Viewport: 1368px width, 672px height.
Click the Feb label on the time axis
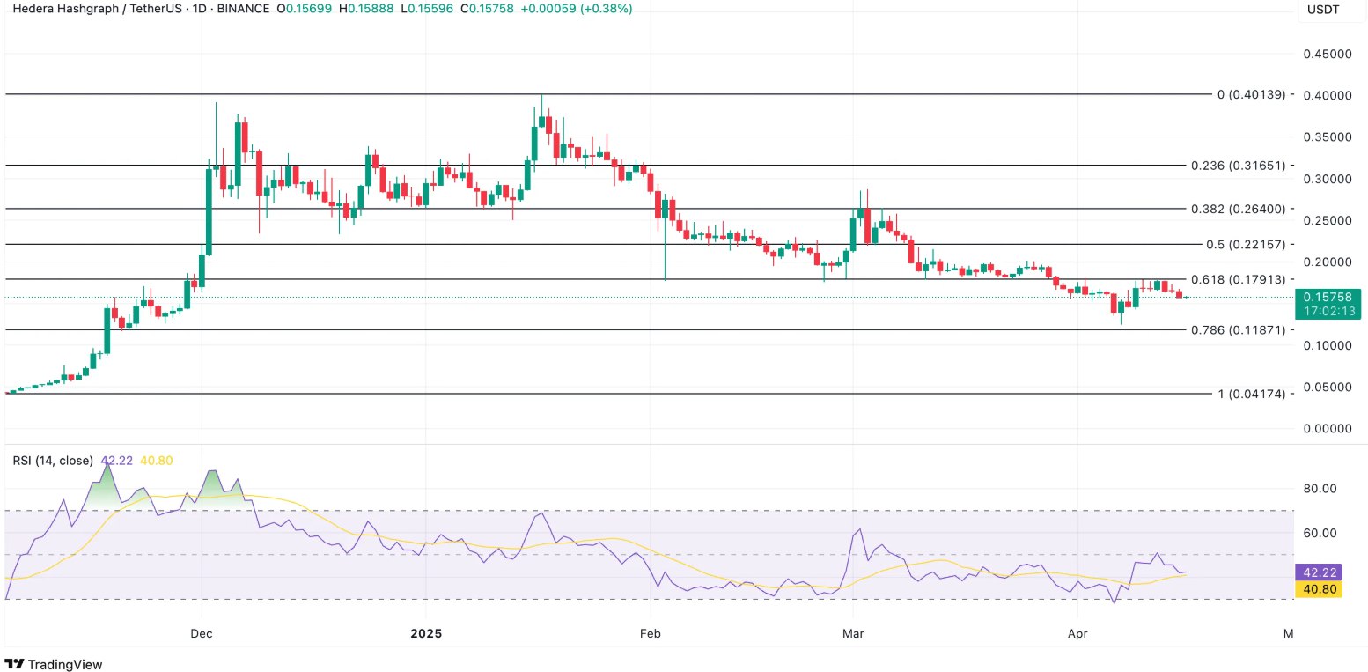click(650, 633)
